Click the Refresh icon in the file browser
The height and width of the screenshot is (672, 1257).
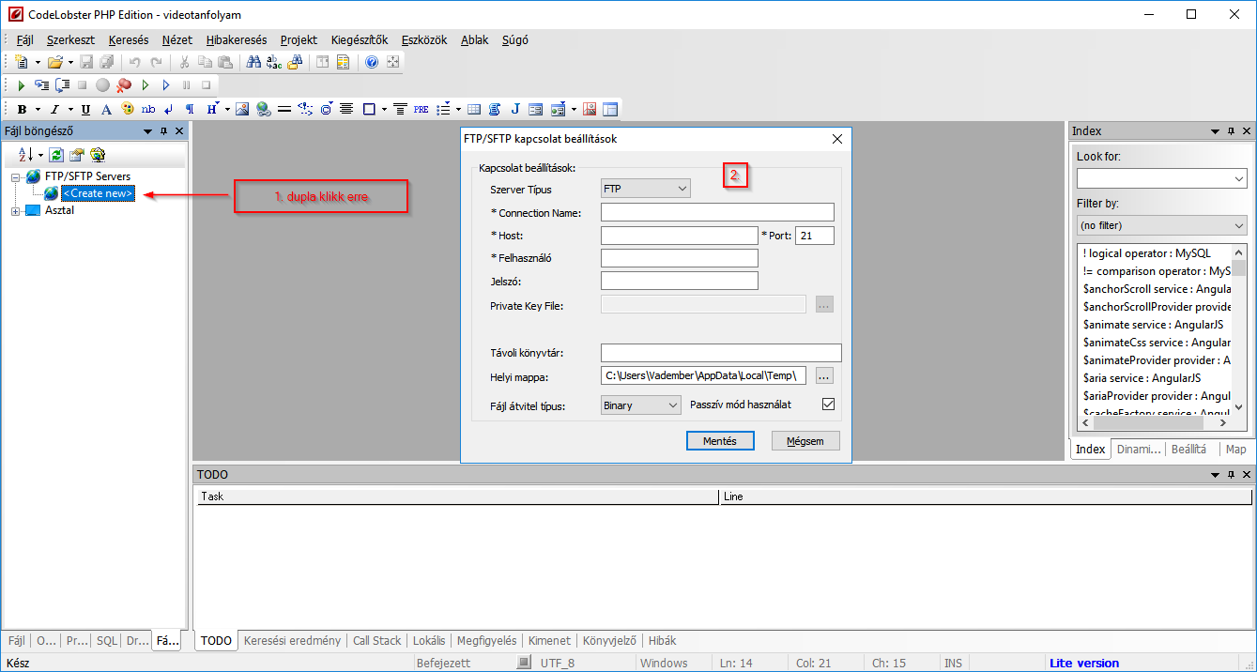coord(56,155)
